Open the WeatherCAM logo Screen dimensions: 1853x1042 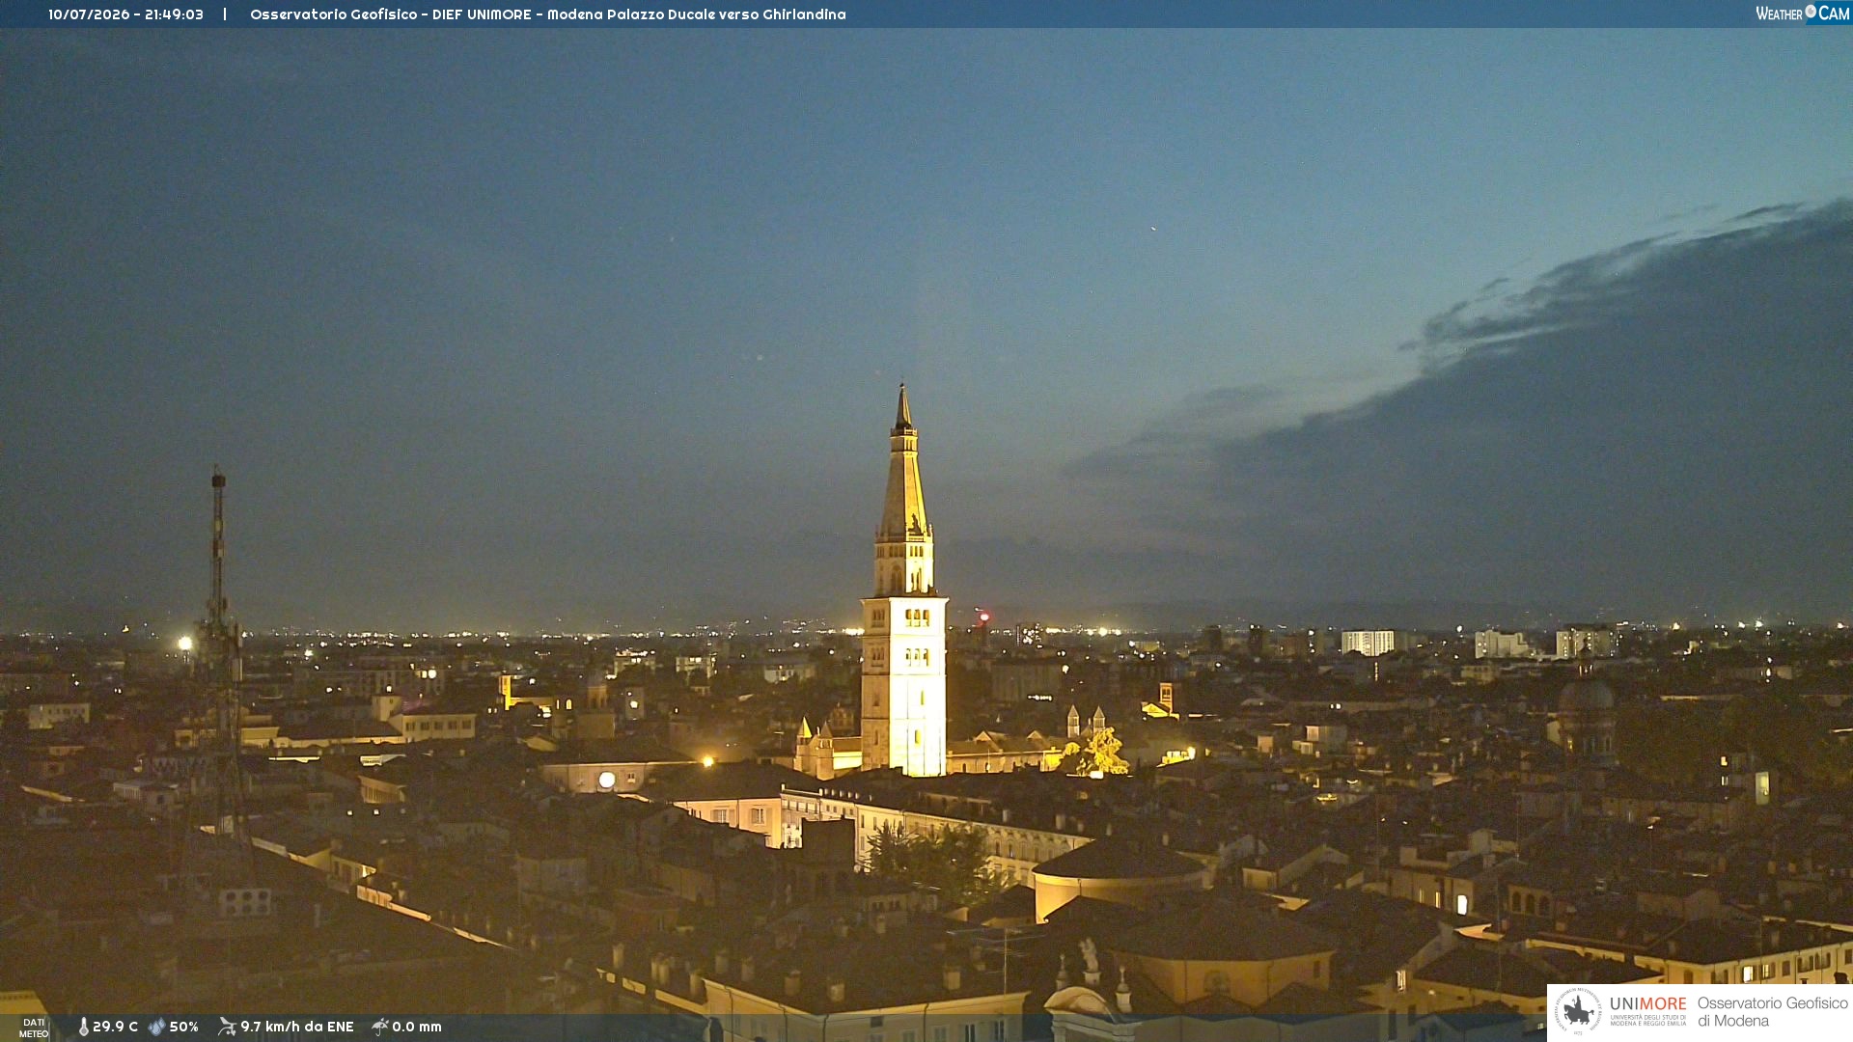click(1803, 14)
